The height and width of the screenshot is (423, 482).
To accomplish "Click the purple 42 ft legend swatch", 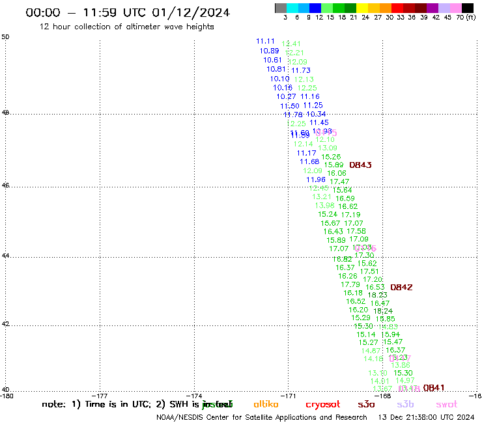I will (x=432, y=8).
